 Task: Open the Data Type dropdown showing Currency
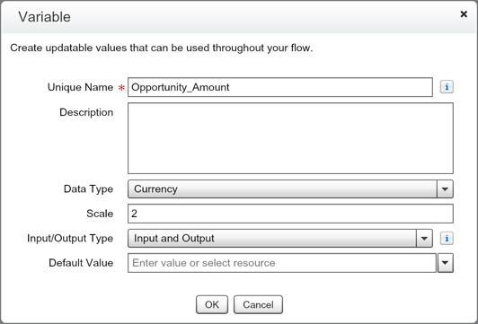tap(290, 188)
